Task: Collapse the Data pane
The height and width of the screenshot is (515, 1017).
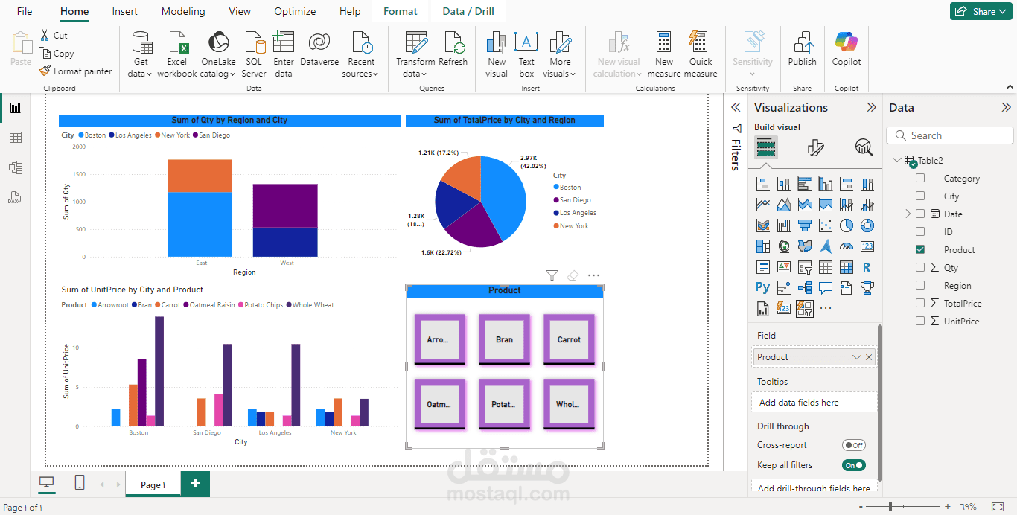Action: point(1006,108)
